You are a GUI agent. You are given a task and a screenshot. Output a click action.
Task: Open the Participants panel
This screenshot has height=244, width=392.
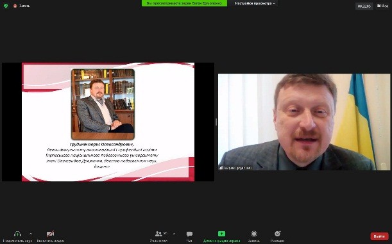coord(158,236)
